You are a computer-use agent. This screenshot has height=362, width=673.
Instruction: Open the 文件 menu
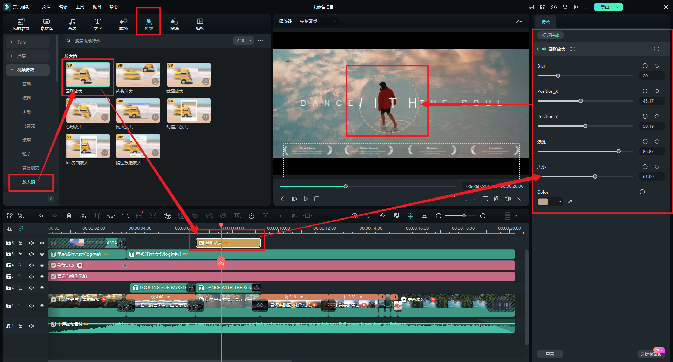46,7
